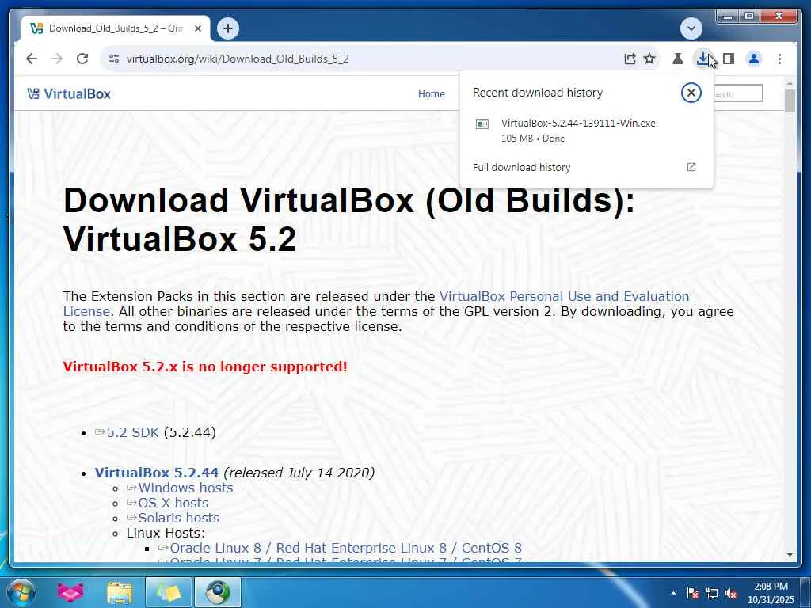Click the scrollbar up arrow

tap(790, 82)
